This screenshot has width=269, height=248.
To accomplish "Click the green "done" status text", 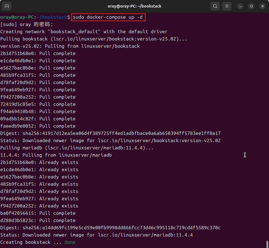I will coord(70,242).
